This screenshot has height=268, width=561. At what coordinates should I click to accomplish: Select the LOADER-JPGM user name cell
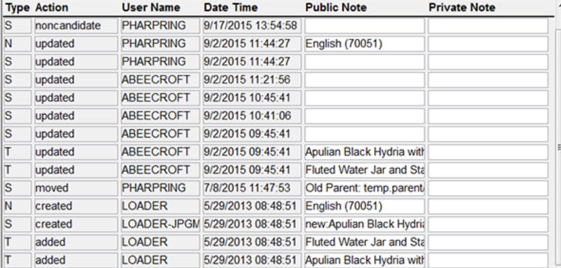coord(160,223)
